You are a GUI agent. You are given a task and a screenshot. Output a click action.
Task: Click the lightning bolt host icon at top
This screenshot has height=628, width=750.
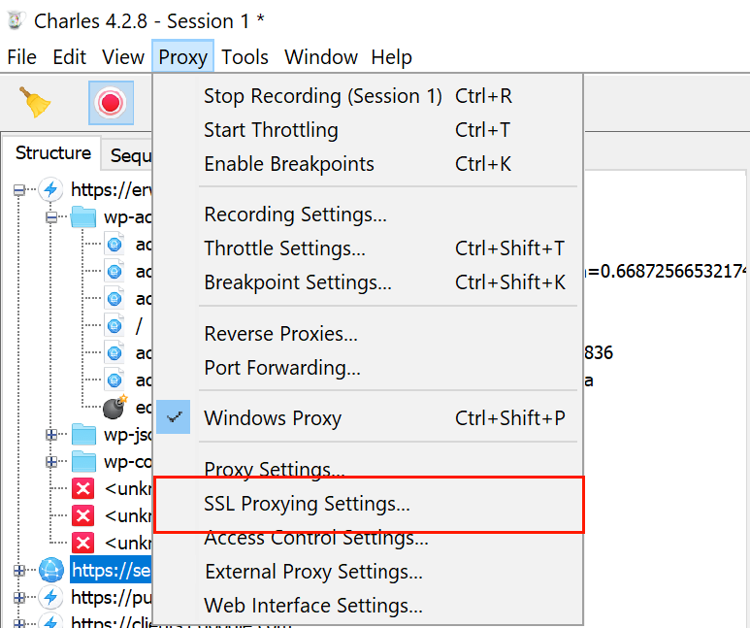[50, 189]
